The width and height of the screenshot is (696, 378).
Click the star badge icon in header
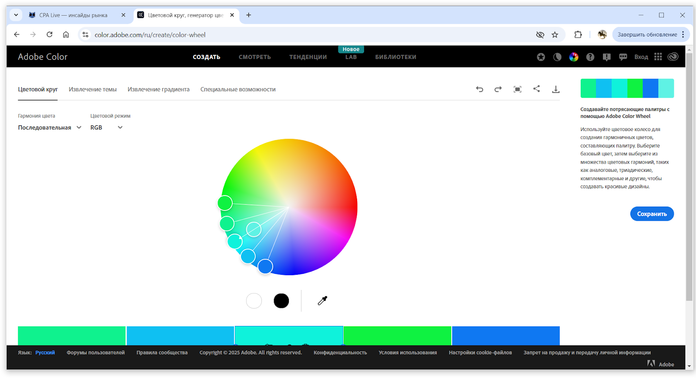pos(541,57)
